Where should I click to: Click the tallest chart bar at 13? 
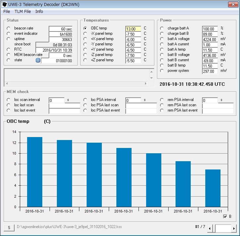click(35, 172)
